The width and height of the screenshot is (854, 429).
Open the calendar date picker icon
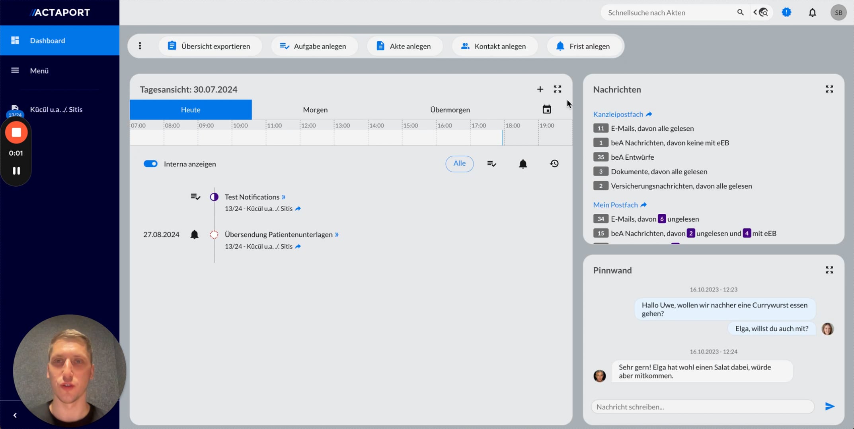click(546, 110)
